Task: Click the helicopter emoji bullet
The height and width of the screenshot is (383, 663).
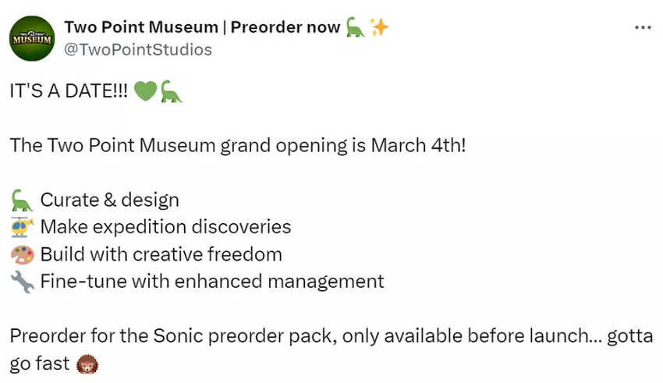Action: click(x=23, y=228)
